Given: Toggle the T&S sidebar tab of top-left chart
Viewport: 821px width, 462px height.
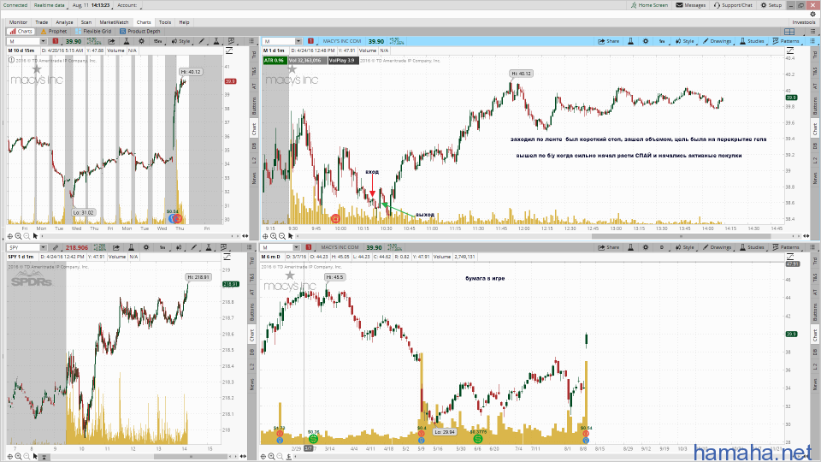Looking at the screenshot, I should point(254,70).
